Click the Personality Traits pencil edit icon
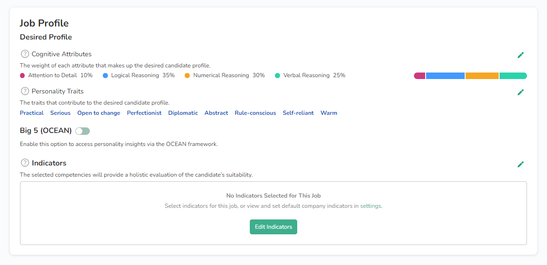Image resolution: width=547 pixels, height=265 pixels. click(520, 92)
